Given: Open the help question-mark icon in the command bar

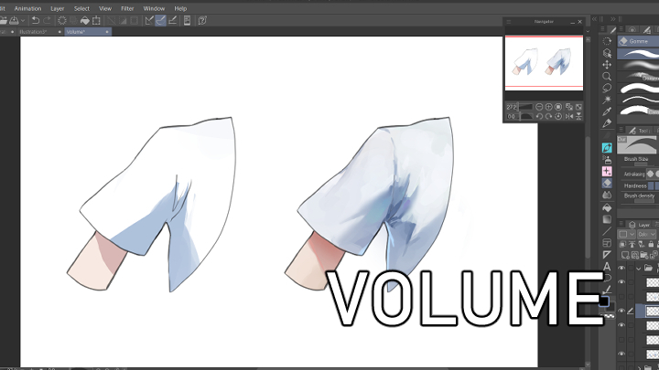Looking at the screenshot, I should click(202, 20).
